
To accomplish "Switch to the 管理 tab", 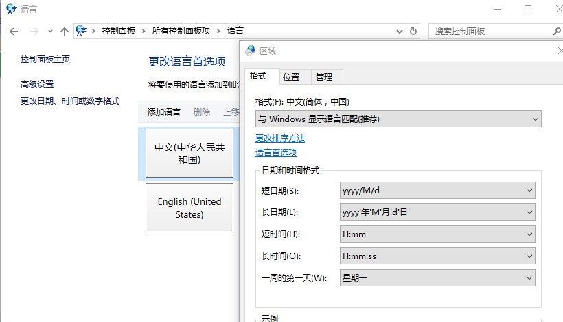I will (x=324, y=77).
